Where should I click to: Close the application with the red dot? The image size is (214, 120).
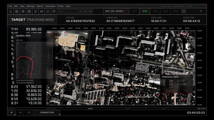point(205,6)
